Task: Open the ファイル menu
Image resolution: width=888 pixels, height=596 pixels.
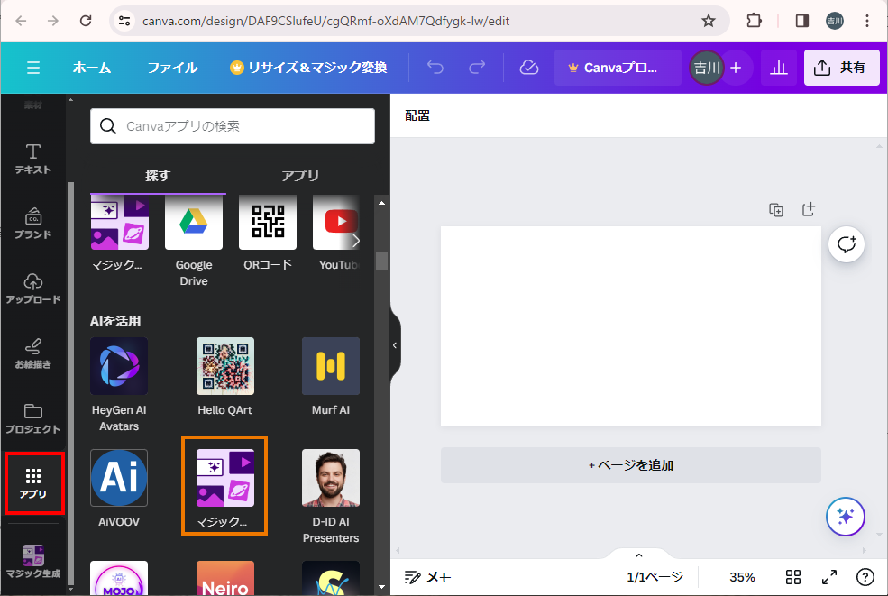Action: point(172,68)
